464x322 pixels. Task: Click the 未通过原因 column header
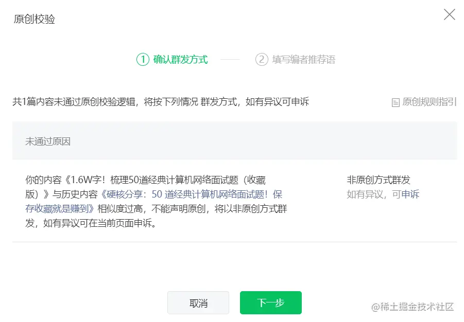(x=48, y=141)
